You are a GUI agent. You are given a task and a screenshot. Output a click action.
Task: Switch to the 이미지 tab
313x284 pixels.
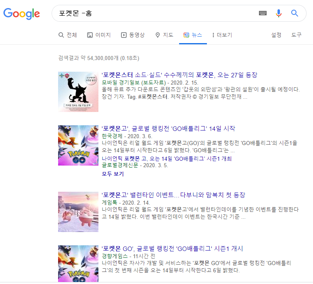click(x=99, y=35)
